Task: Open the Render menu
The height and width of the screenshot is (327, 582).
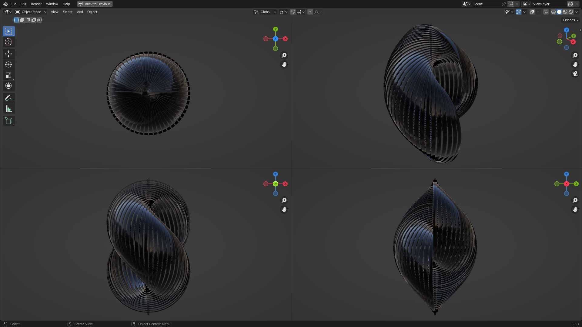Action: click(36, 4)
